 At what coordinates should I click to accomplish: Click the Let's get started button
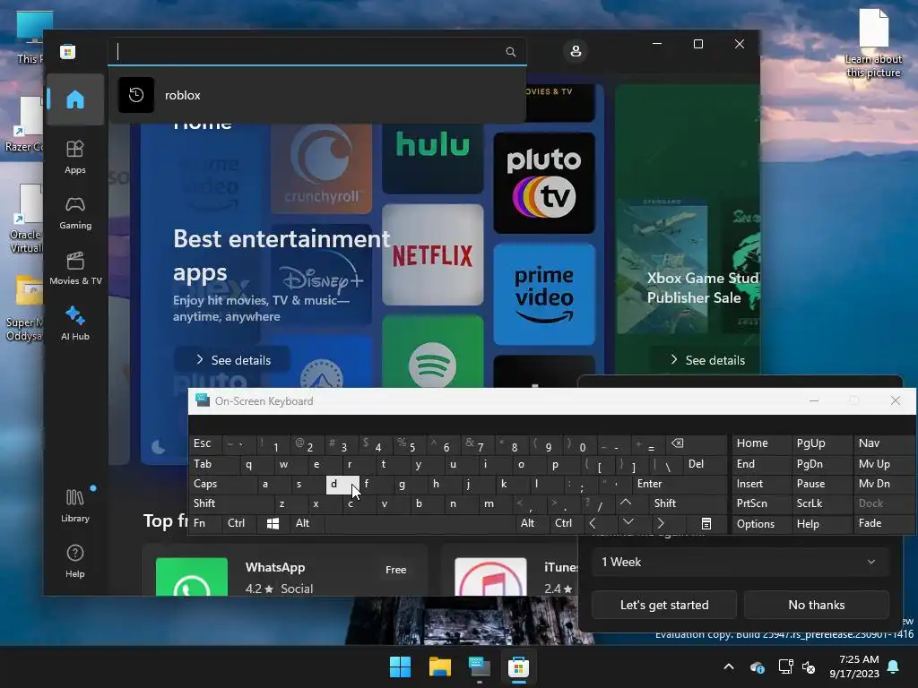click(664, 605)
